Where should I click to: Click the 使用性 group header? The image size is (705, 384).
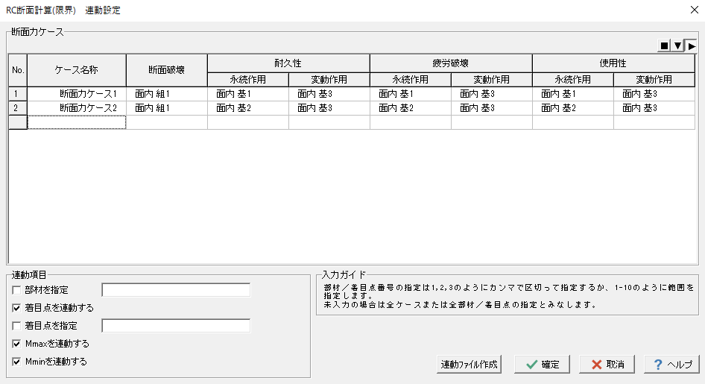click(614, 63)
